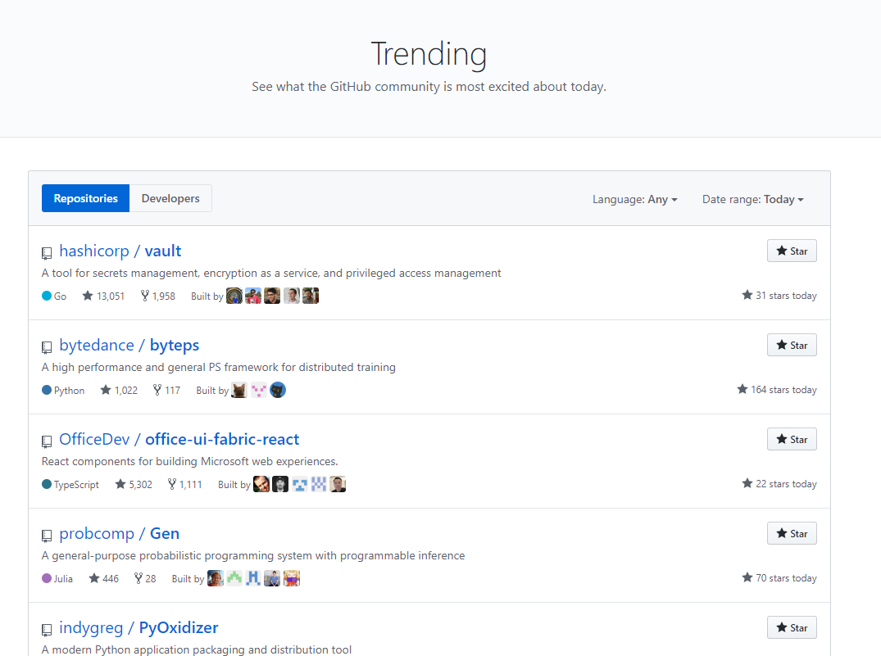Star the office-ui-fabric-react repository
Image resolution: width=881 pixels, height=656 pixels.
pyautogui.click(x=792, y=439)
